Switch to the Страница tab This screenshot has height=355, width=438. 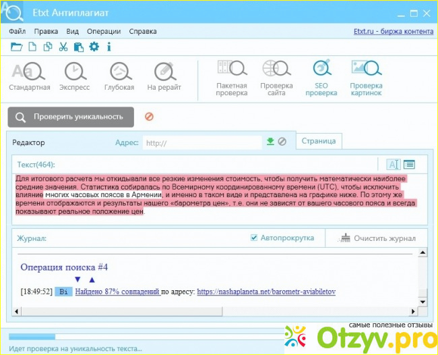(319, 141)
